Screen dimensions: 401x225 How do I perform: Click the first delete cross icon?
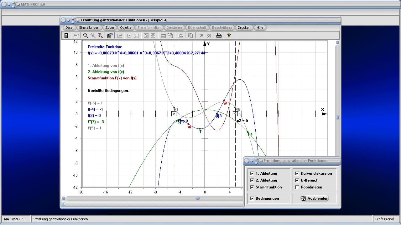[x=201, y=36]
